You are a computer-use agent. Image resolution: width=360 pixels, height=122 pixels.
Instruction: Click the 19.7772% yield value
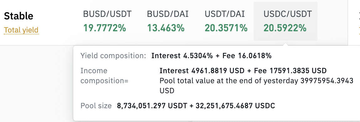click(x=105, y=28)
